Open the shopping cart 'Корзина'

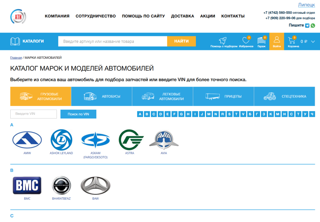293,42
